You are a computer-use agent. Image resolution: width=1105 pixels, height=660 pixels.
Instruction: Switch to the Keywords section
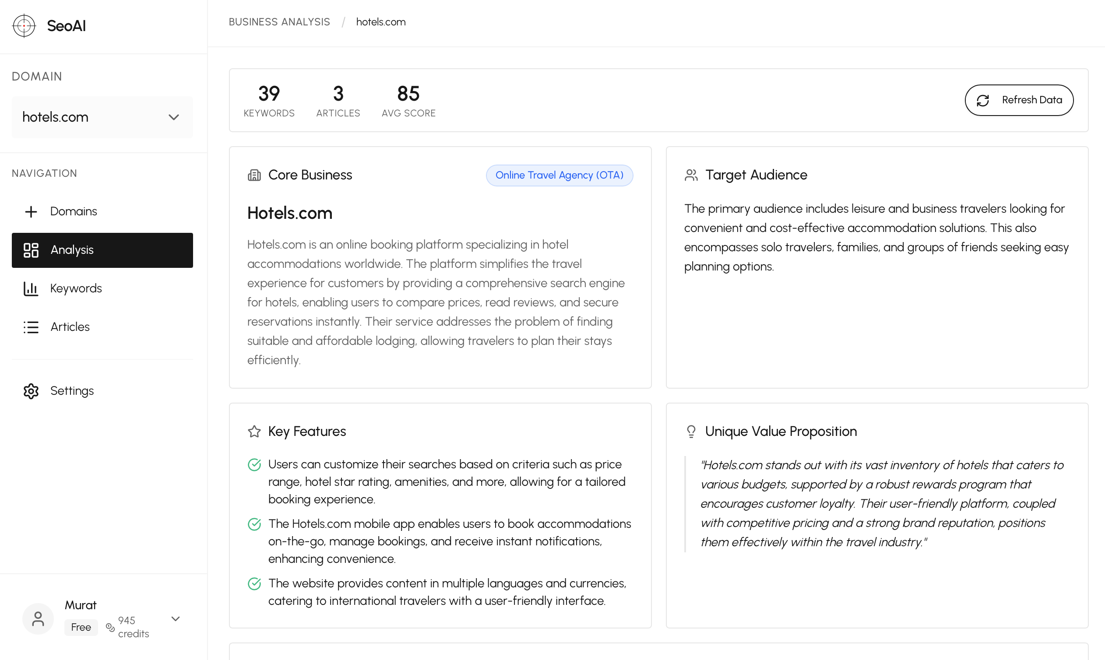[x=76, y=288]
